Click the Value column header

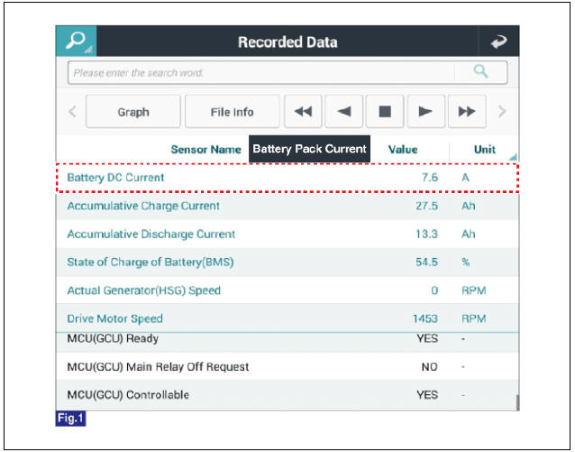pos(403,150)
